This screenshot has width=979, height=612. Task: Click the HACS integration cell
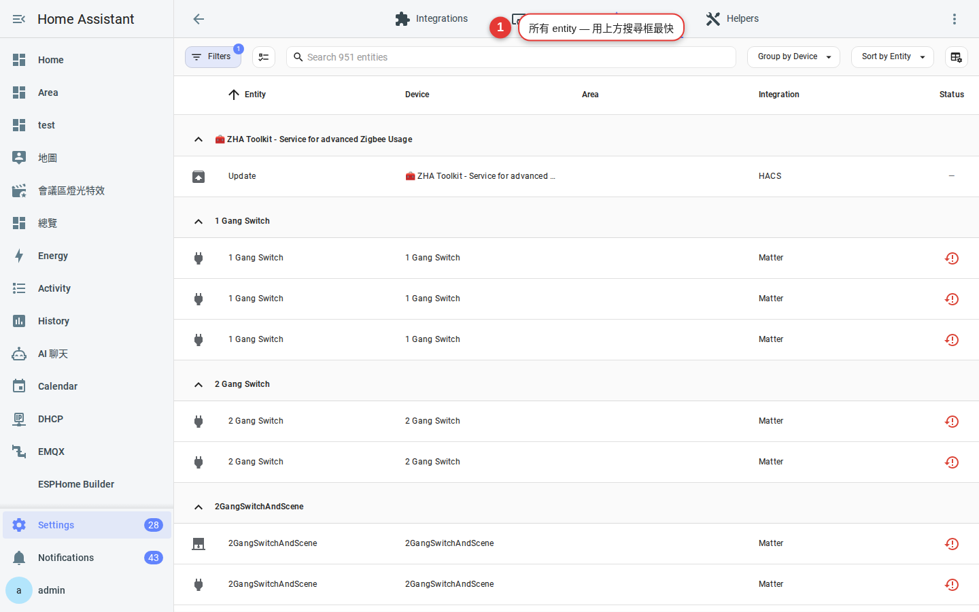point(770,176)
